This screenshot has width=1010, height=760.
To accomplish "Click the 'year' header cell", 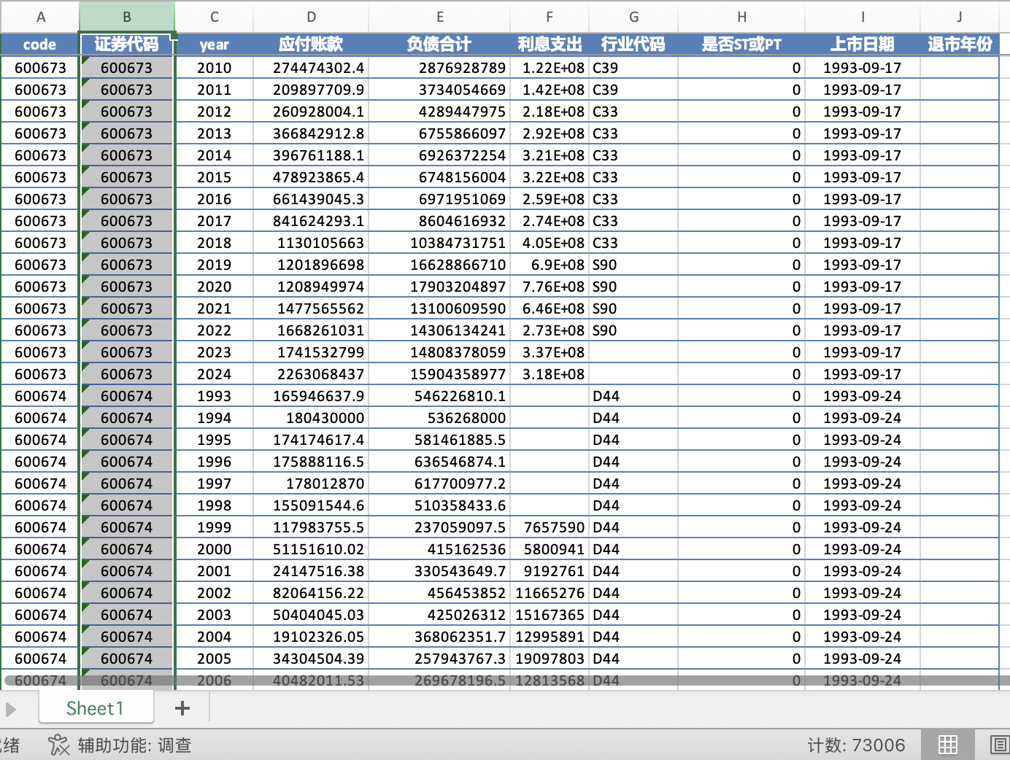I will (x=214, y=44).
